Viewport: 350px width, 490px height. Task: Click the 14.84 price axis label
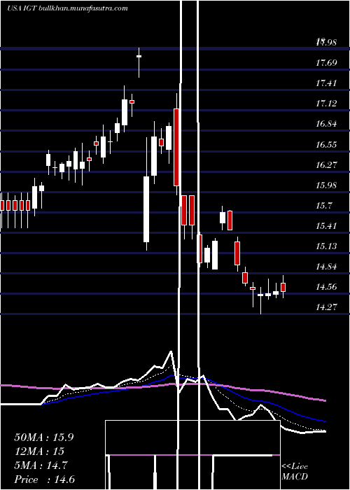coord(326,267)
